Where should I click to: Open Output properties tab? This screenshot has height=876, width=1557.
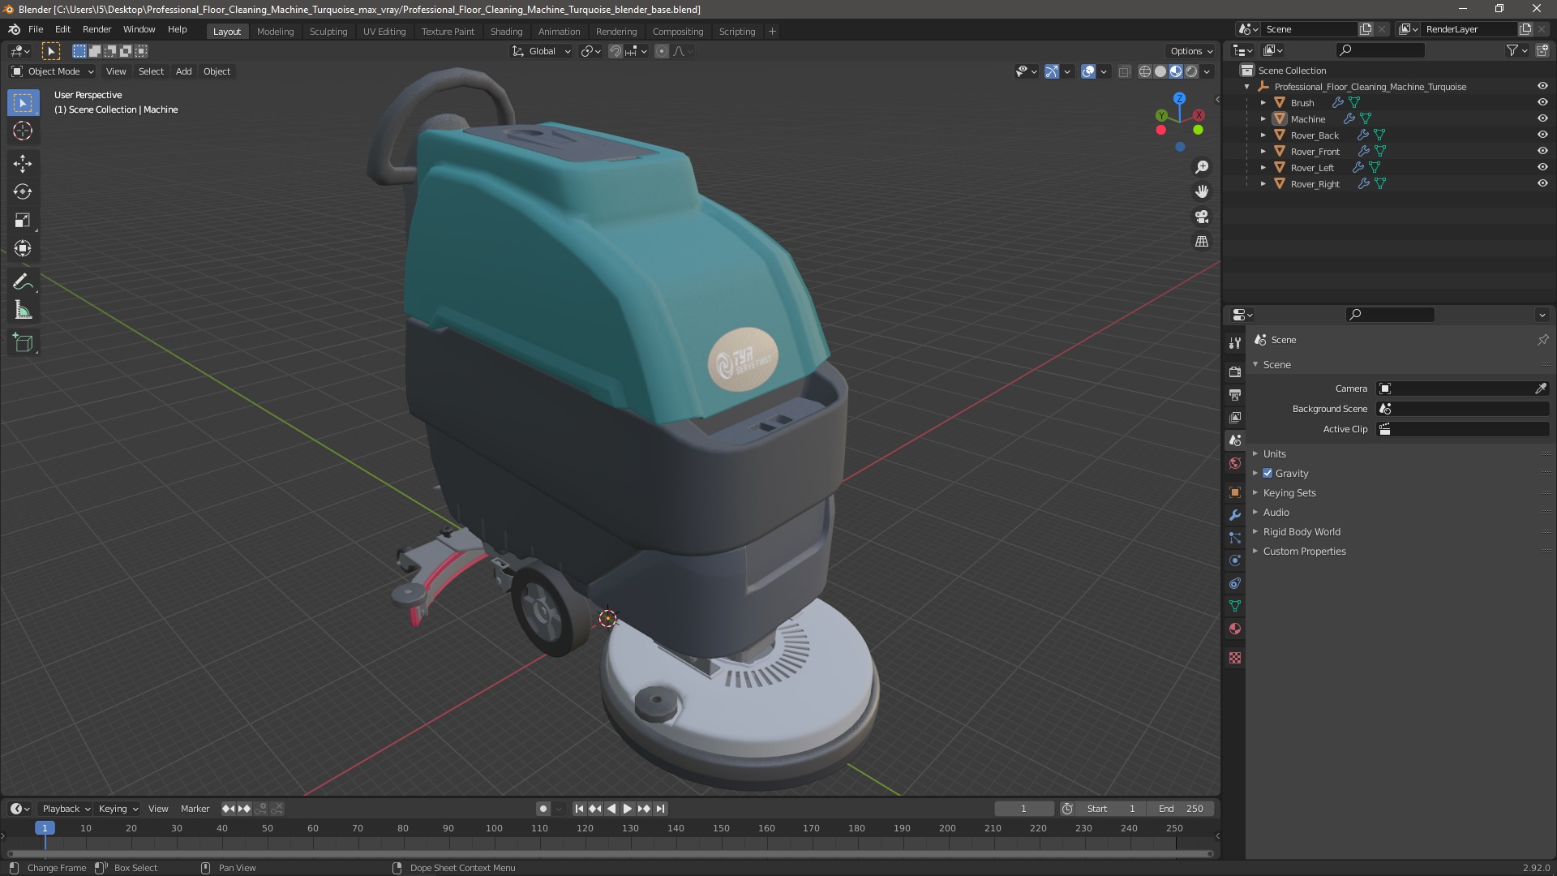click(1235, 395)
